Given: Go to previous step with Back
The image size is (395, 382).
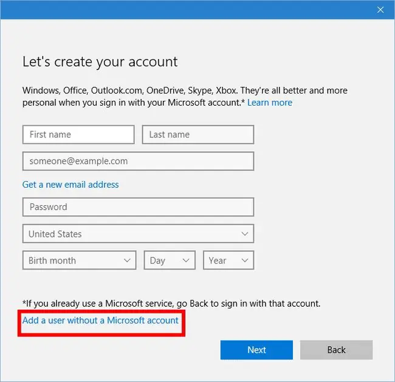Looking at the screenshot, I should tap(336, 350).
